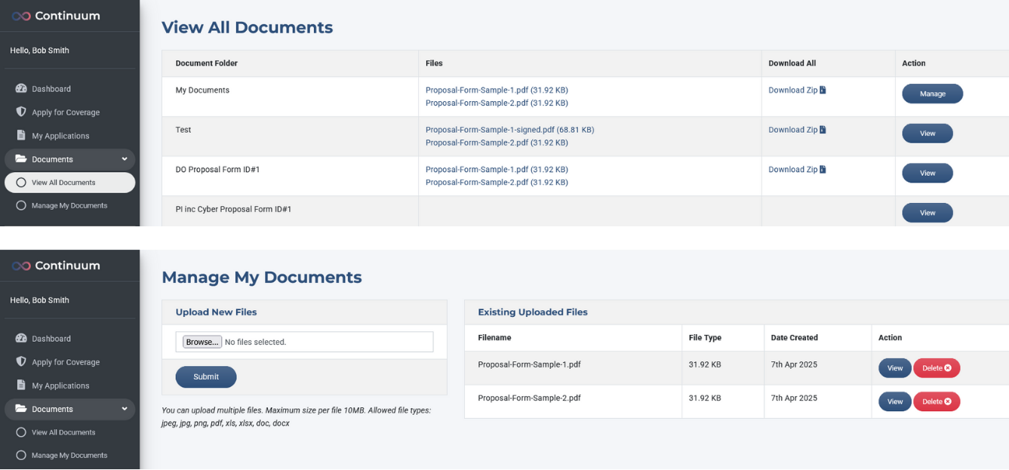Delete uploaded file Proposal-Form-Sample-2.pdf
This screenshot has height=470, width=1009.
point(937,401)
